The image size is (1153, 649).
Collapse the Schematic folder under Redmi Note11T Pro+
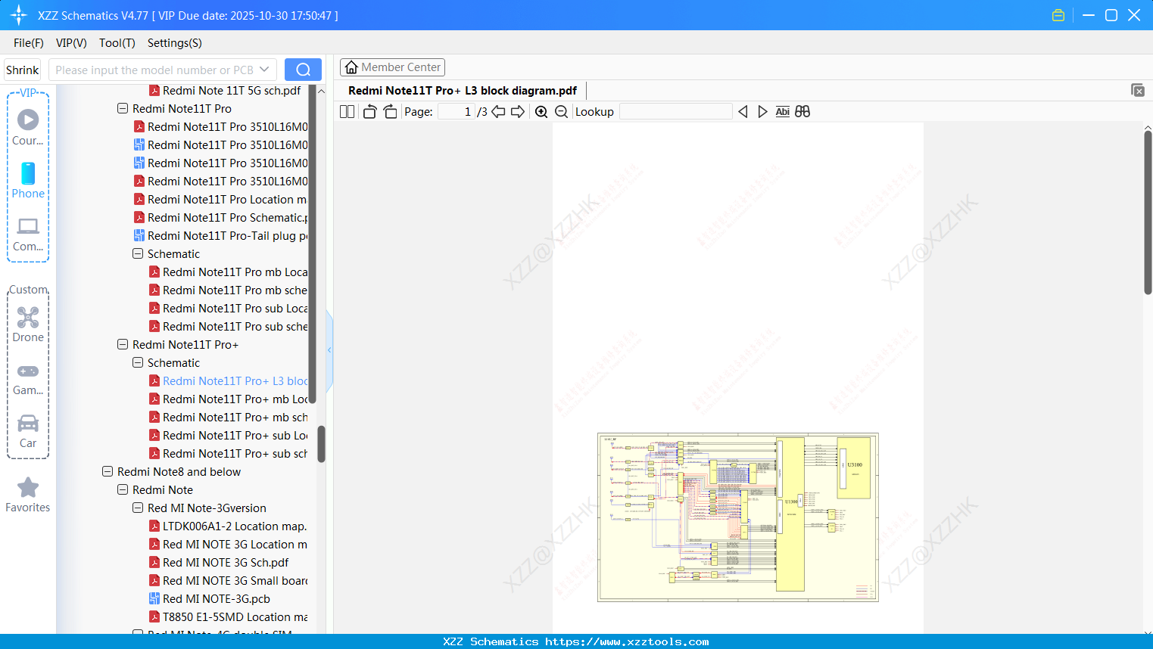[137, 362]
